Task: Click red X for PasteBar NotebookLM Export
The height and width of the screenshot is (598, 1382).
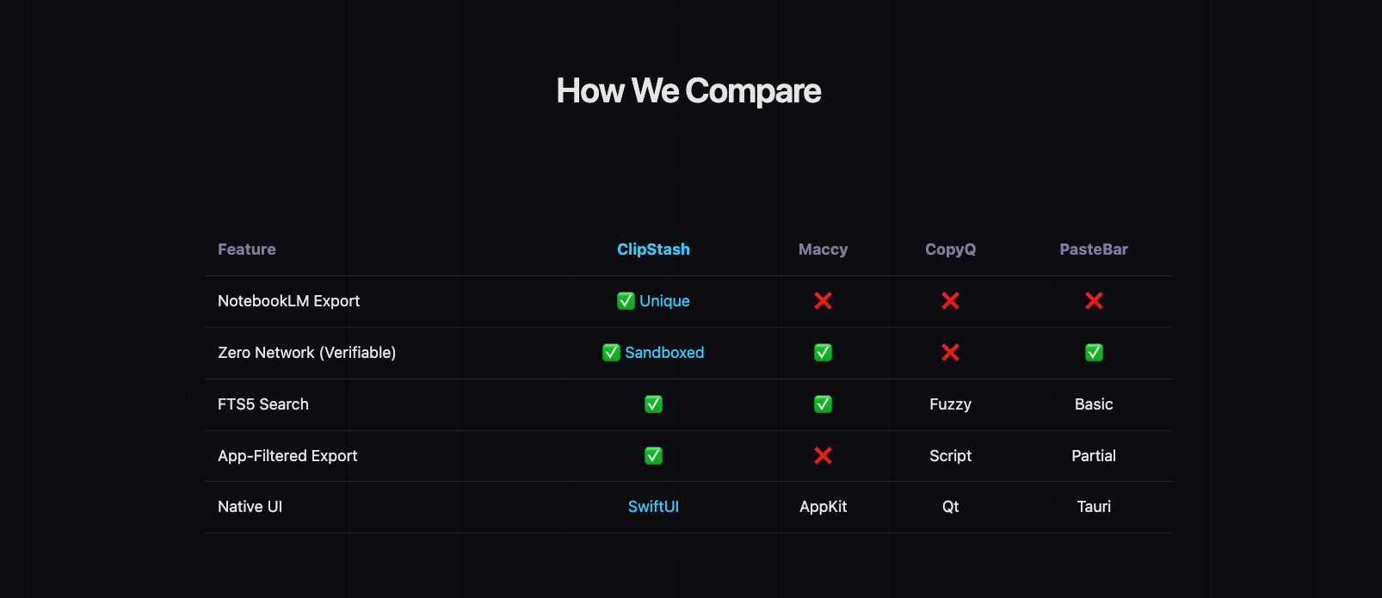Action: (1094, 301)
